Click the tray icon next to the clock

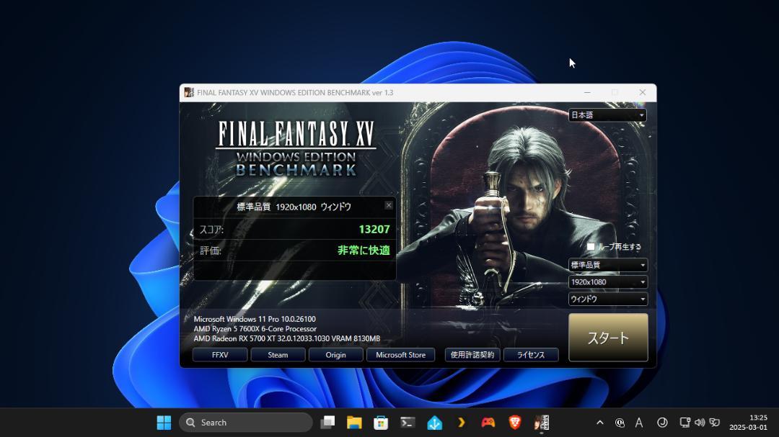(x=714, y=423)
